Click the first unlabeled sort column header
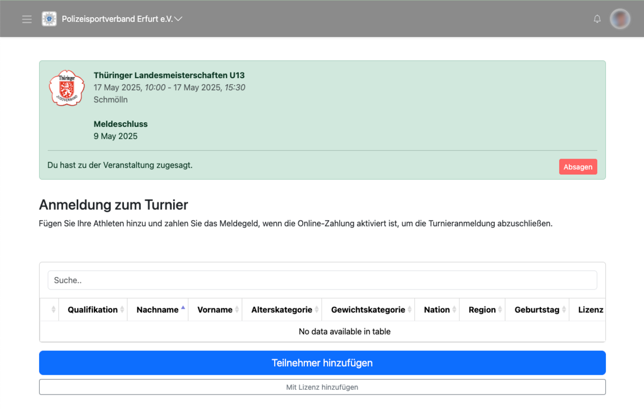This screenshot has height=409, width=644. (x=50, y=310)
